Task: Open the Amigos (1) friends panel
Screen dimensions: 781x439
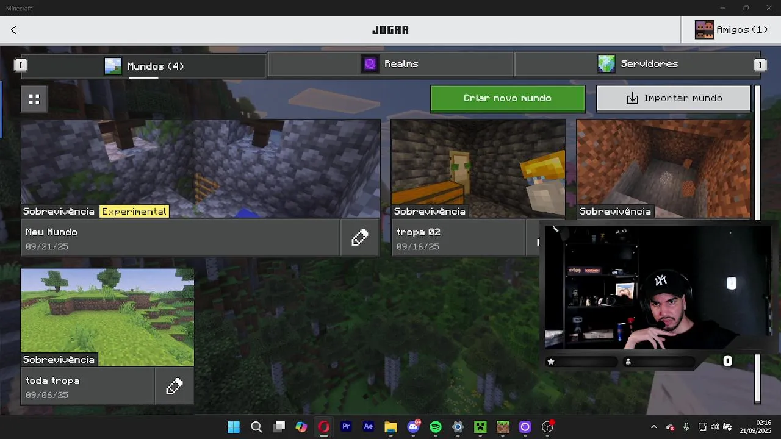Action: [x=731, y=30]
